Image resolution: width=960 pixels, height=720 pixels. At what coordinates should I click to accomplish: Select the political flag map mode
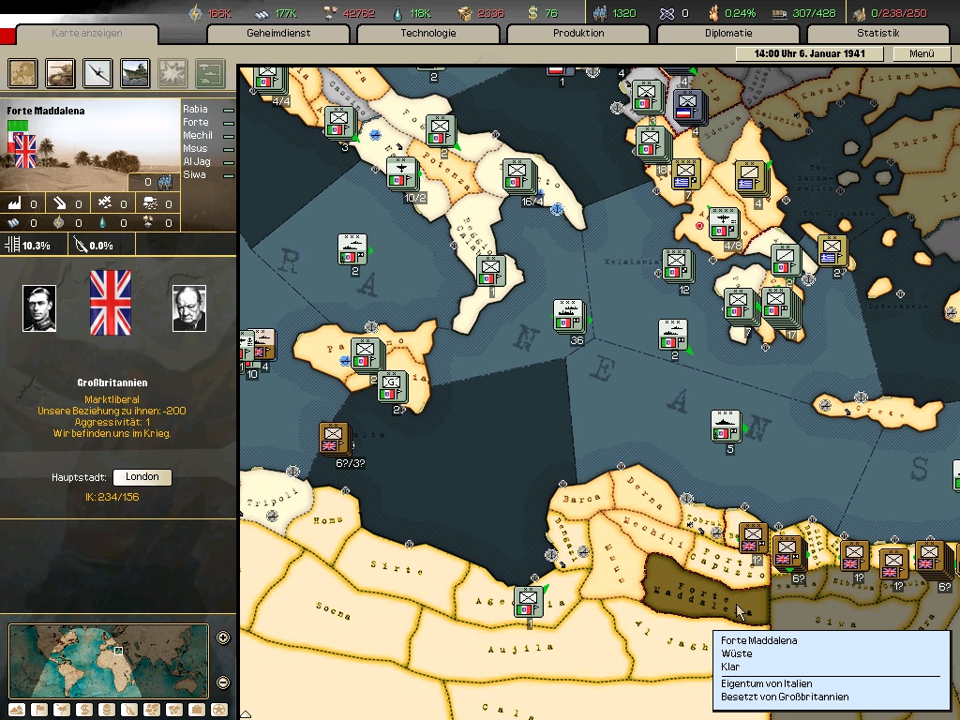click(x=40, y=710)
